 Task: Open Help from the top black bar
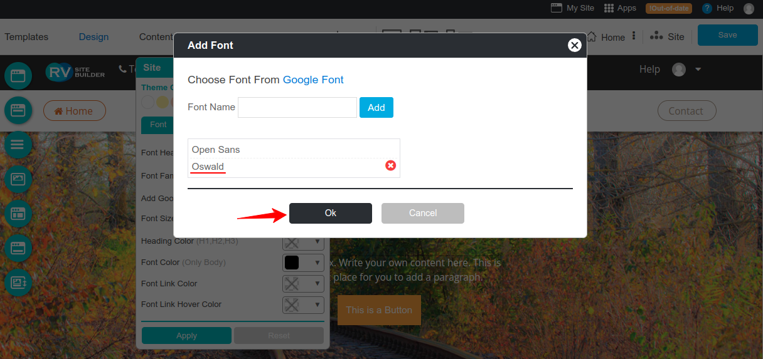718,8
